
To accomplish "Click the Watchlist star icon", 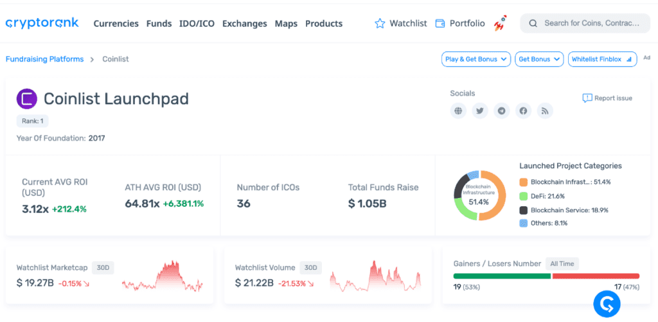I will click(380, 24).
